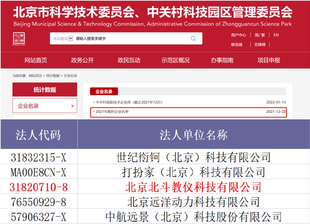
Task: Click the date 2022-01-13
Action: pyautogui.click(x=276, y=102)
